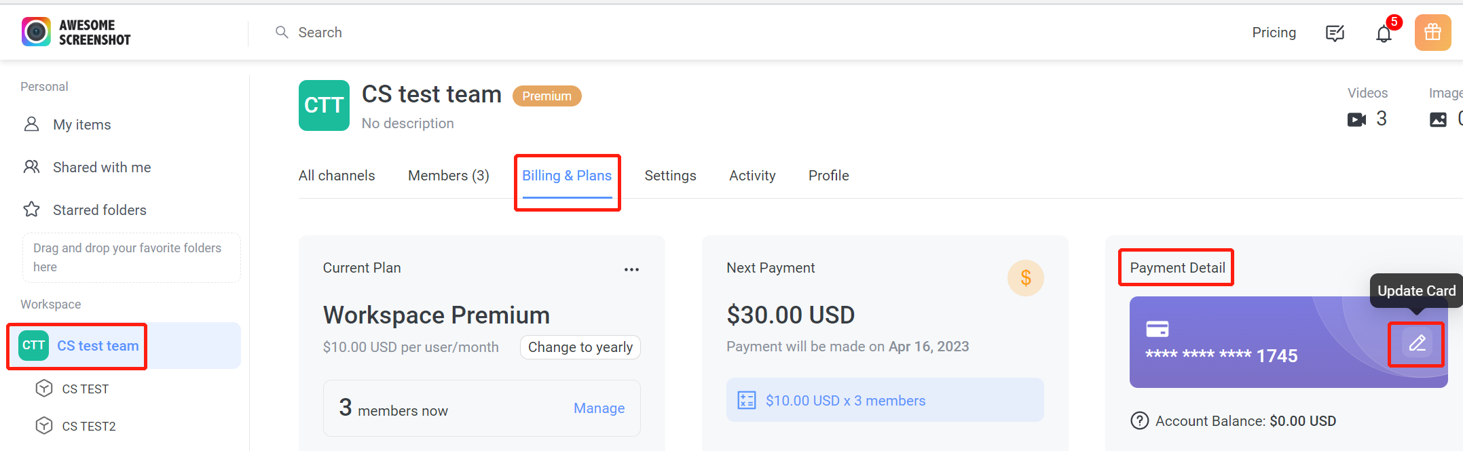1463x451 pixels.
Task: Go to the Settings tab
Action: click(x=670, y=176)
